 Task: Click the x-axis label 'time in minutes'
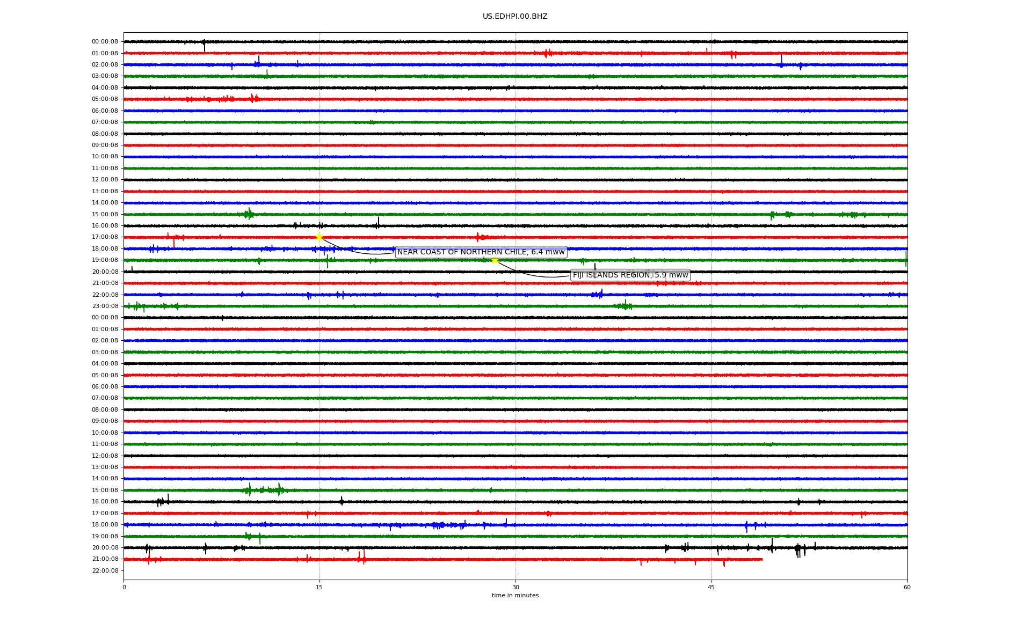point(515,596)
